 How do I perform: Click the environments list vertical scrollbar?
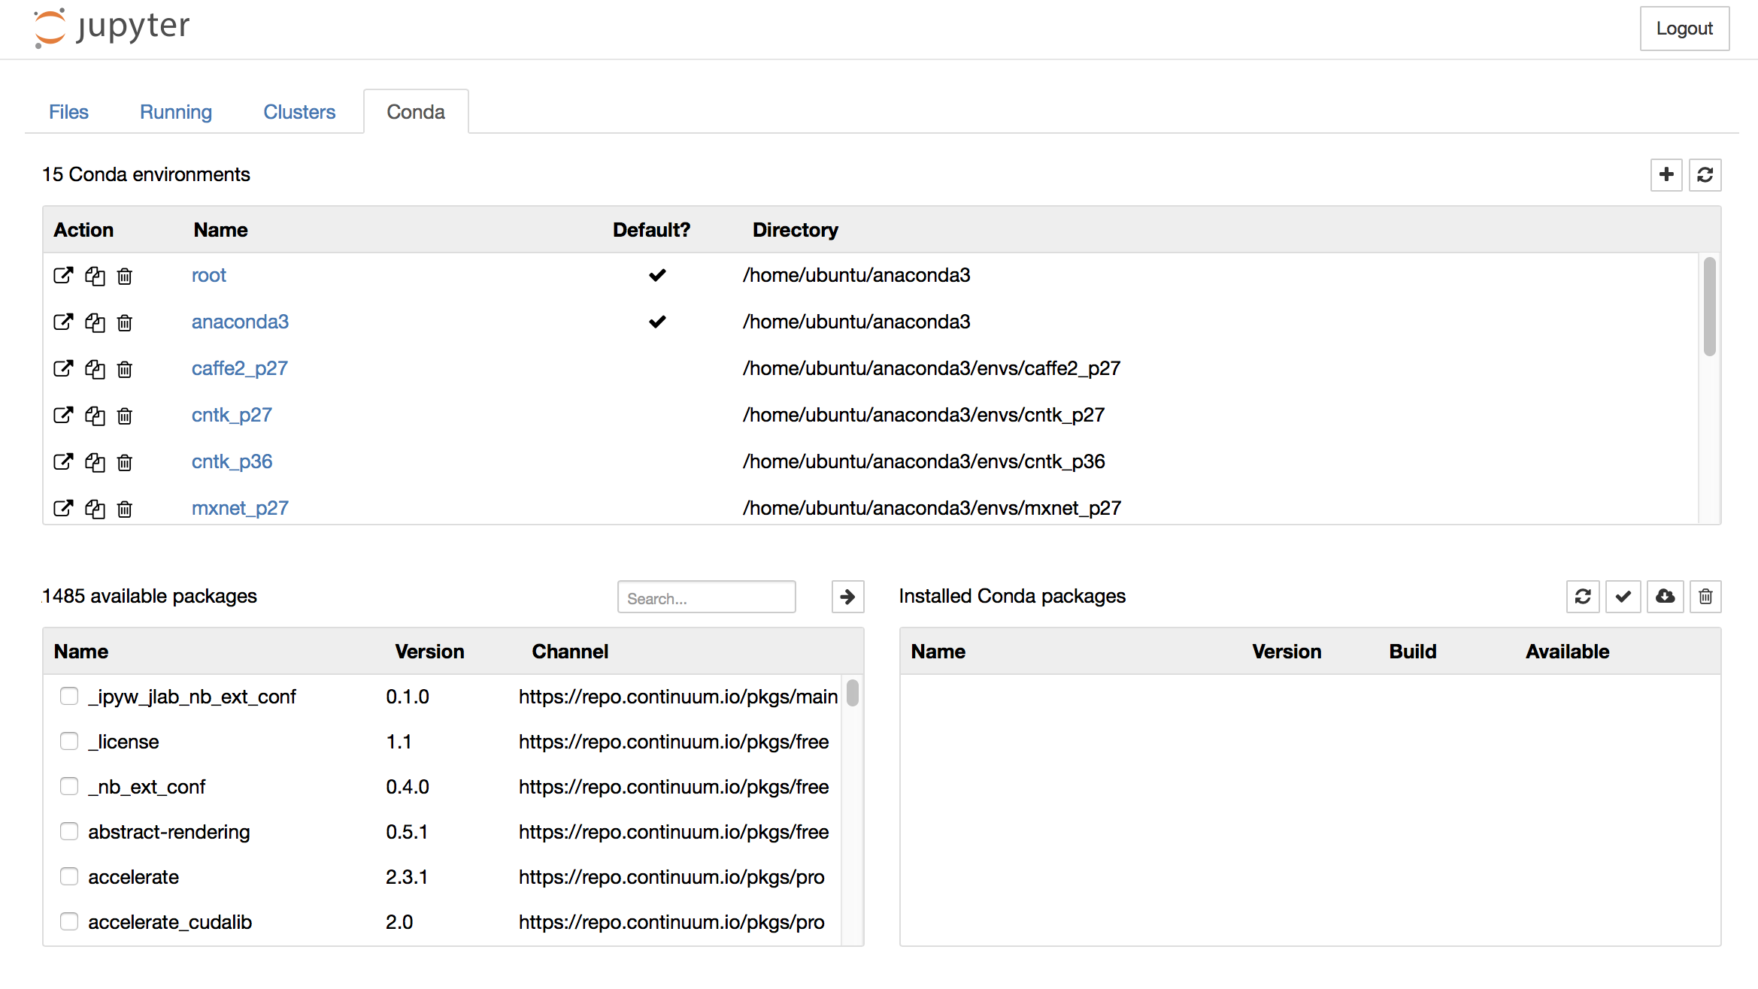1709,308
